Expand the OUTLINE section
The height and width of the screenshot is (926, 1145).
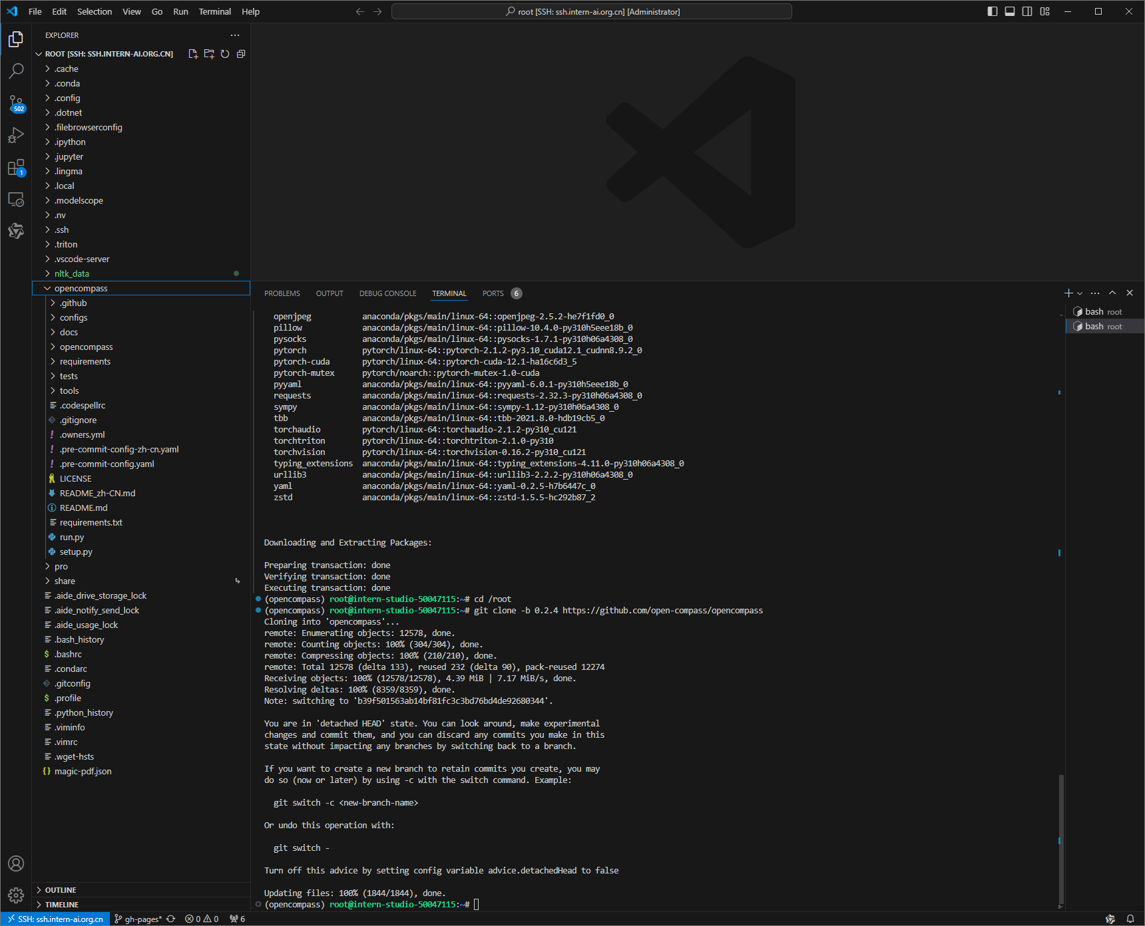[61, 890]
